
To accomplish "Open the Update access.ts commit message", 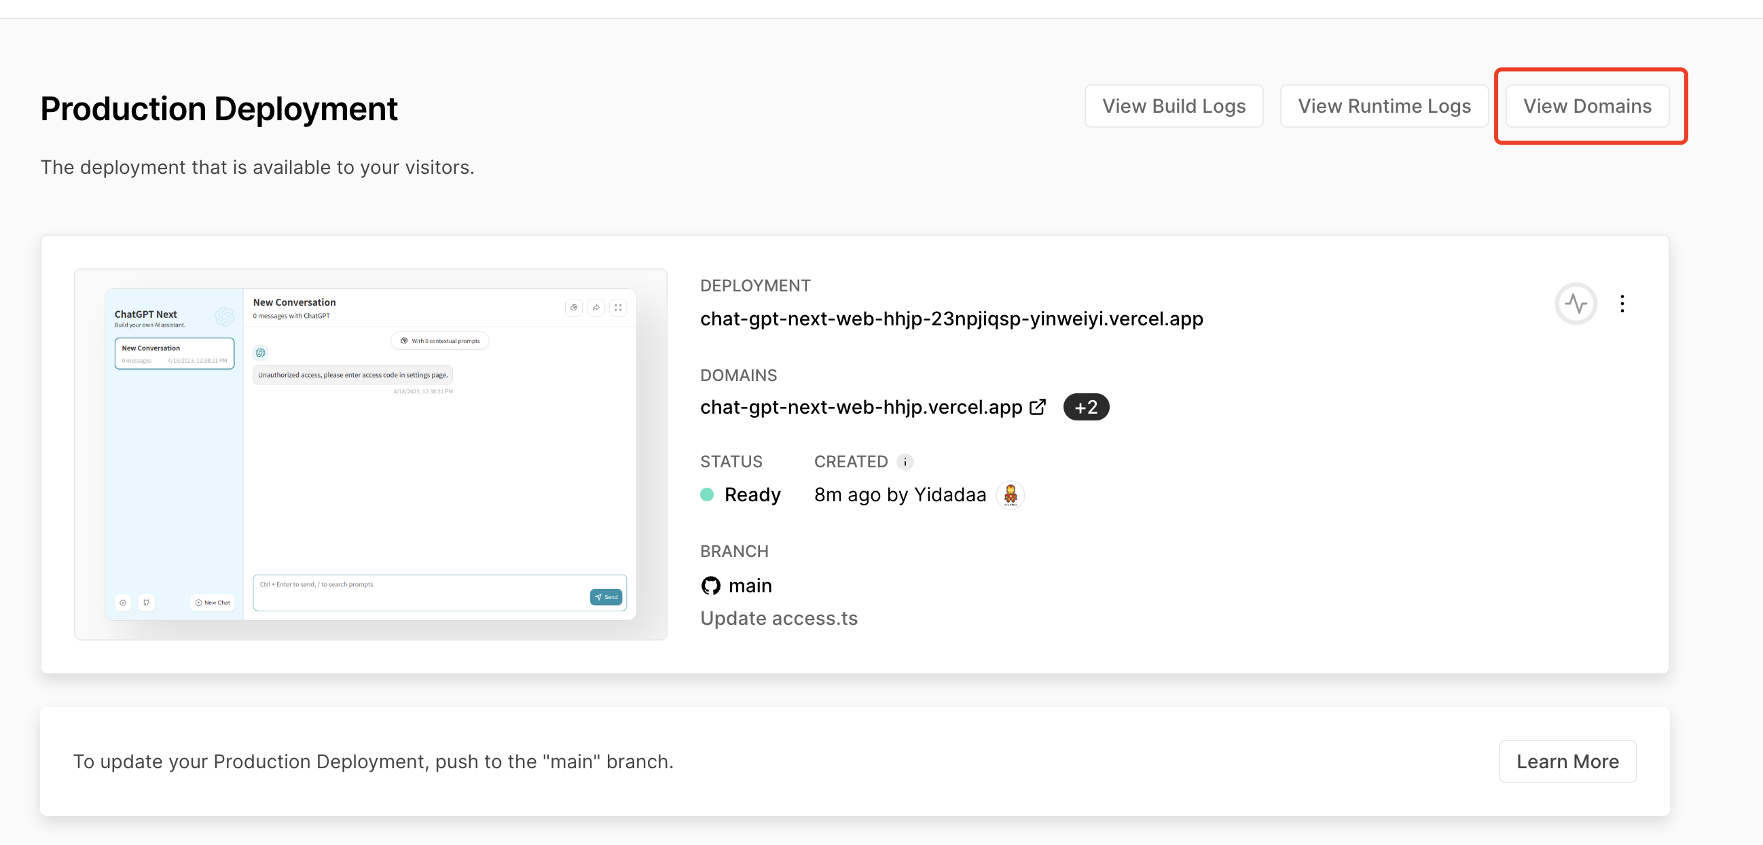I will [778, 618].
